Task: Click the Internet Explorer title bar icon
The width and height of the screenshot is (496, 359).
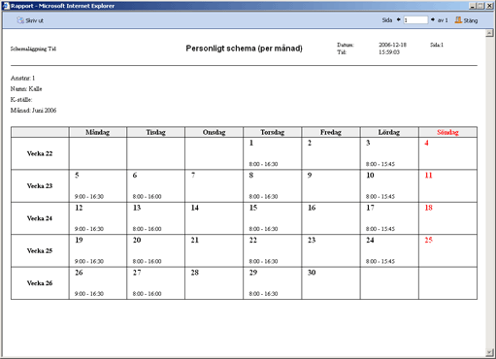Action: click(x=6, y=6)
